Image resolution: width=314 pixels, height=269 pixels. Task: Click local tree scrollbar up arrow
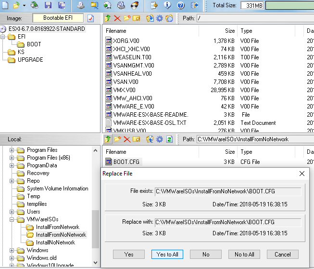pos(96,150)
